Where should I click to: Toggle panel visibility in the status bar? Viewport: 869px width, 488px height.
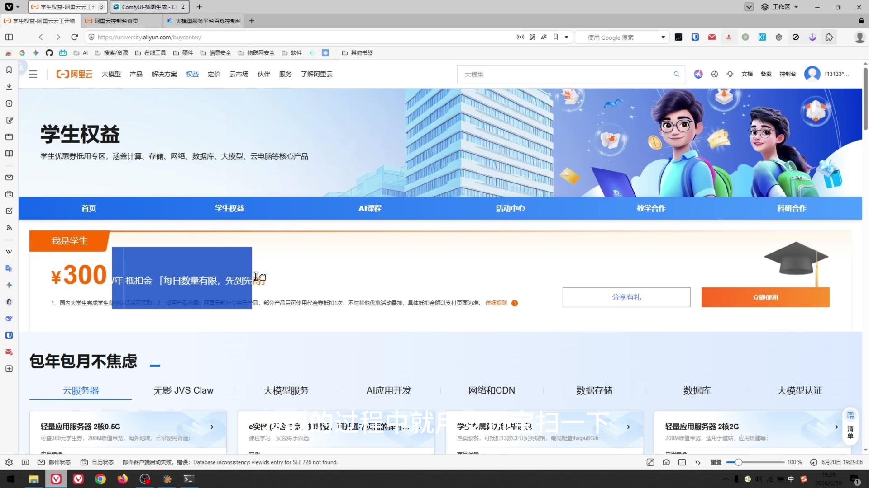25,462
